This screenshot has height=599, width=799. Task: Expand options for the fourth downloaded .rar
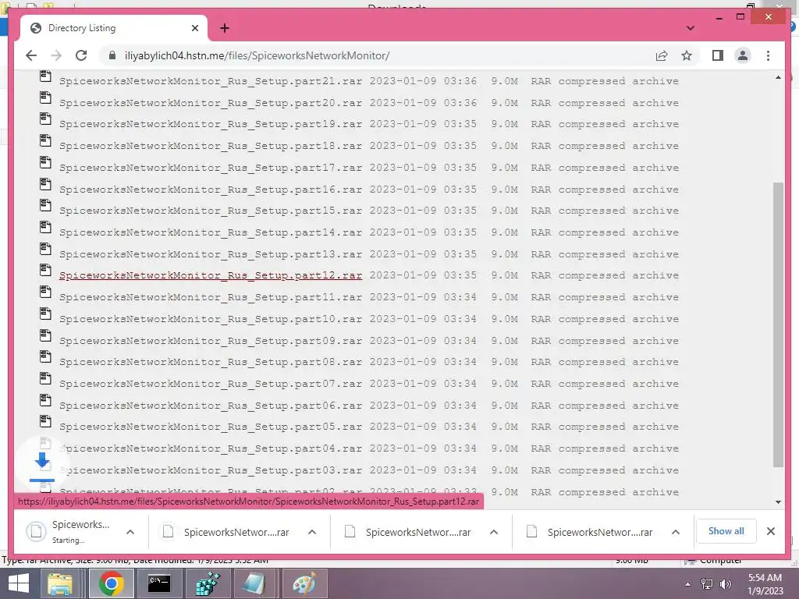[675, 532]
